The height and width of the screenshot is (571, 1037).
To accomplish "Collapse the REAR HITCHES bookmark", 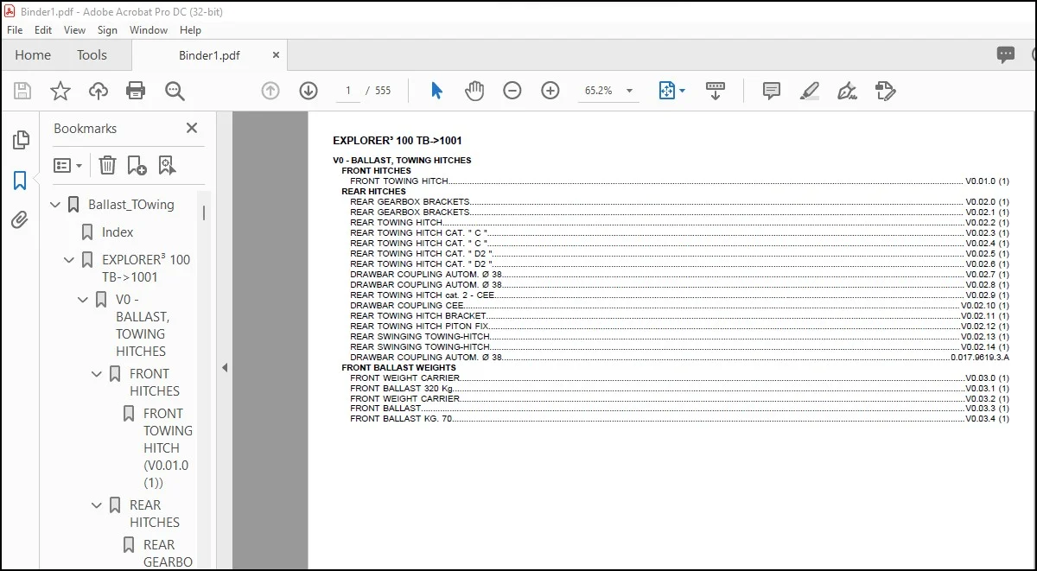I will tap(97, 505).
